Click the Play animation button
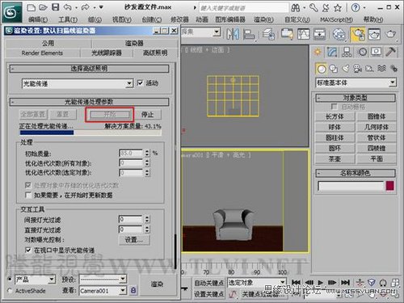 [x=320, y=283]
